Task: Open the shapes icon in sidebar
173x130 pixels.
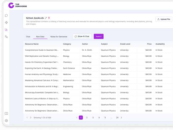Action: (6, 37)
